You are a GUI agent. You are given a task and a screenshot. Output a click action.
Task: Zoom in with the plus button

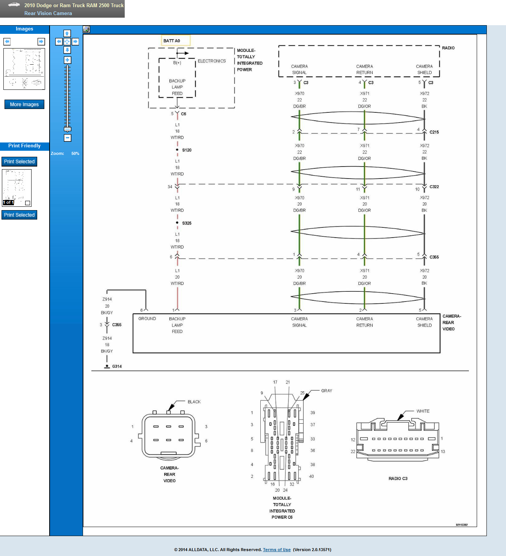tap(67, 60)
